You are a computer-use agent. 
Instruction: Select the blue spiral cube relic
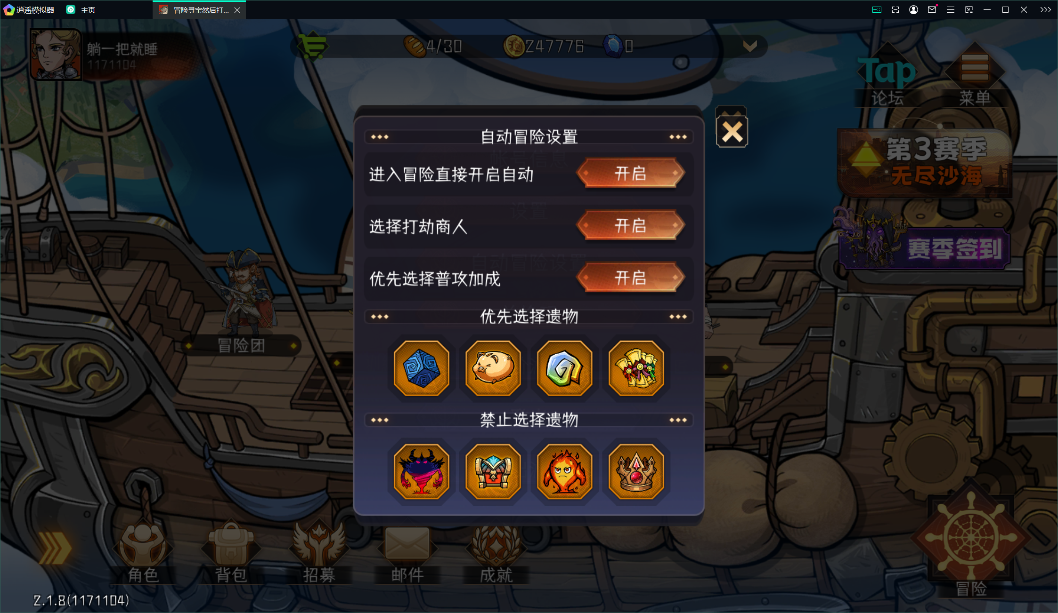pos(422,368)
